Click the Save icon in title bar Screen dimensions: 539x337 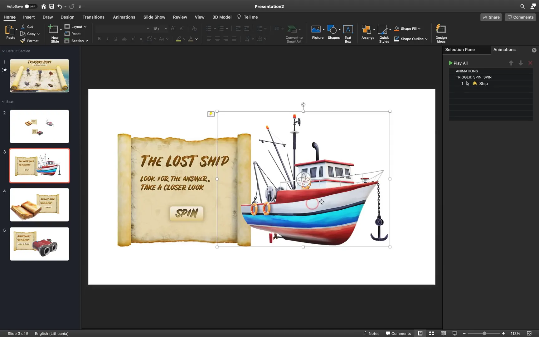tap(52, 6)
